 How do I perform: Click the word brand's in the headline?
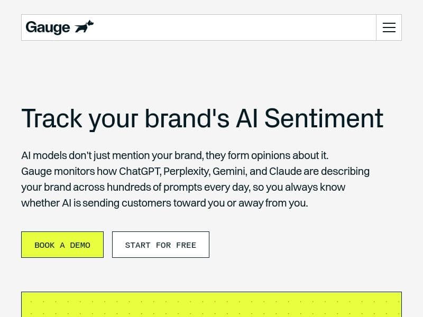click(187, 118)
